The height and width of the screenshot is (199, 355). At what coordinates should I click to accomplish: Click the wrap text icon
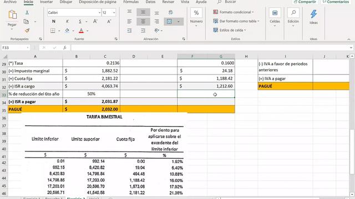coord(170,12)
